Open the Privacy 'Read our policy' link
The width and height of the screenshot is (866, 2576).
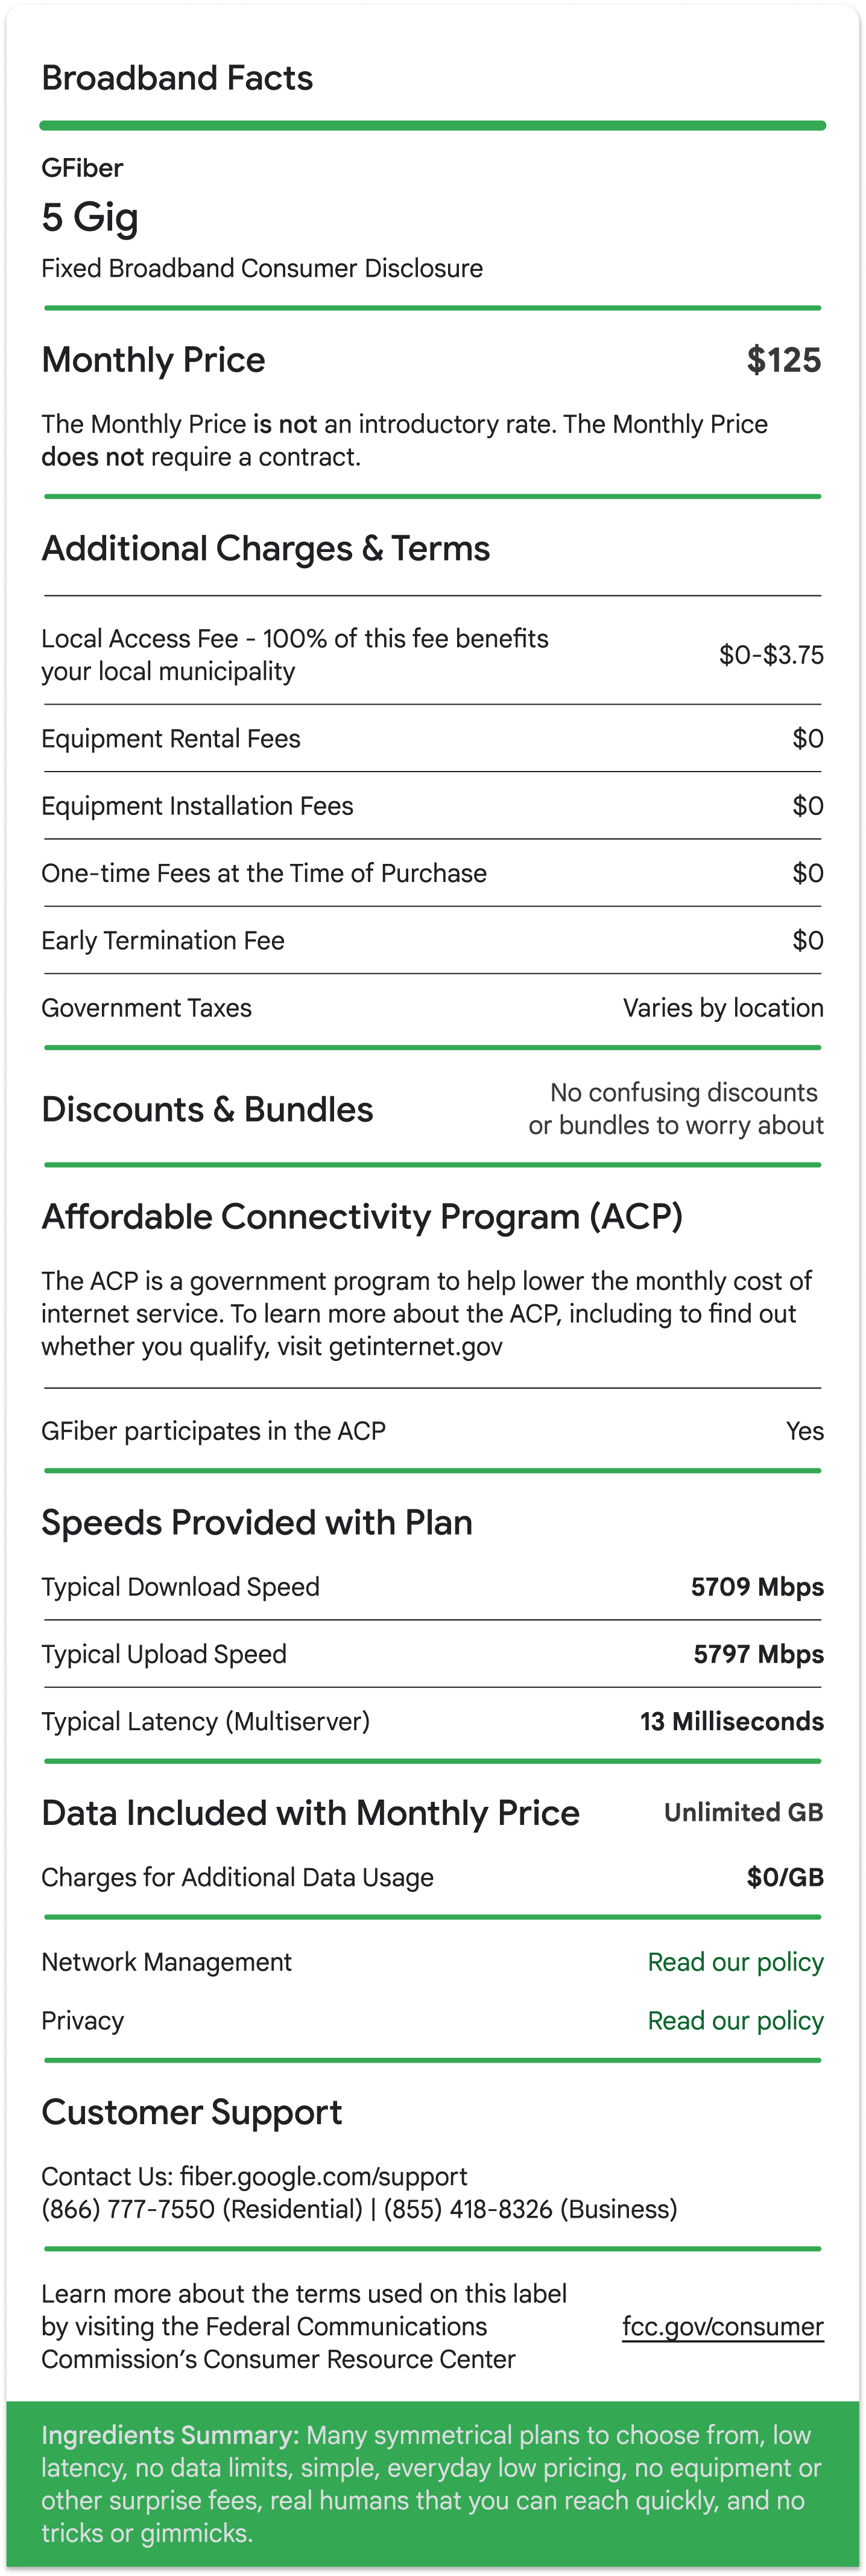735,2021
